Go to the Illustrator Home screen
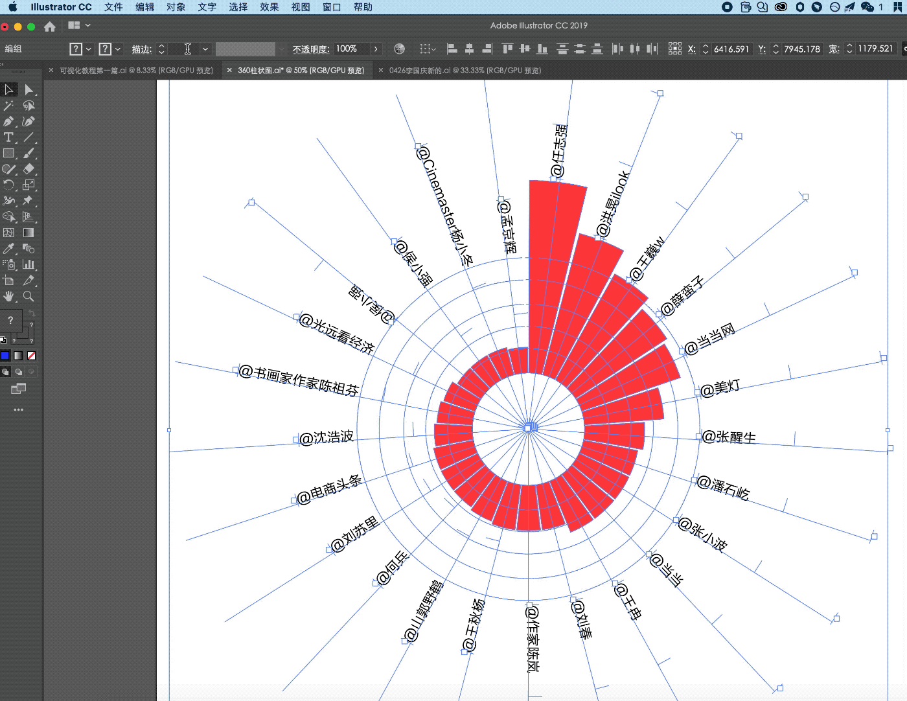This screenshot has height=701, width=907. 50,27
